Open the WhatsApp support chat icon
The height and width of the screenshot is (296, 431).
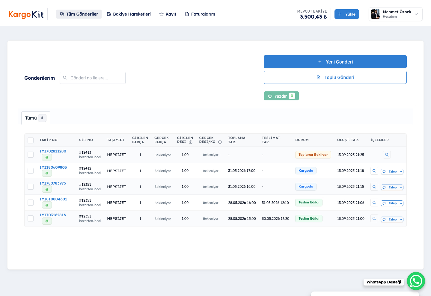coord(416,281)
